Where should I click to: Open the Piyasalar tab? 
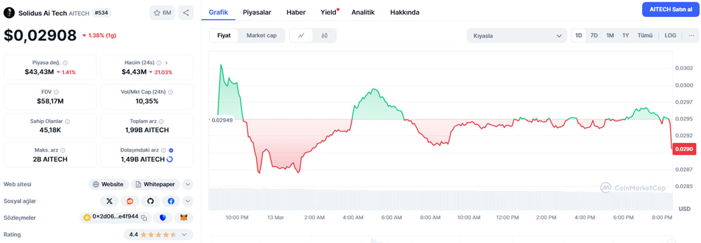pos(258,12)
